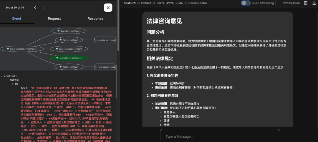Click the 问题分析 heading
The width and height of the screenshot is (318, 142).
pyautogui.click(x=155, y=32)
